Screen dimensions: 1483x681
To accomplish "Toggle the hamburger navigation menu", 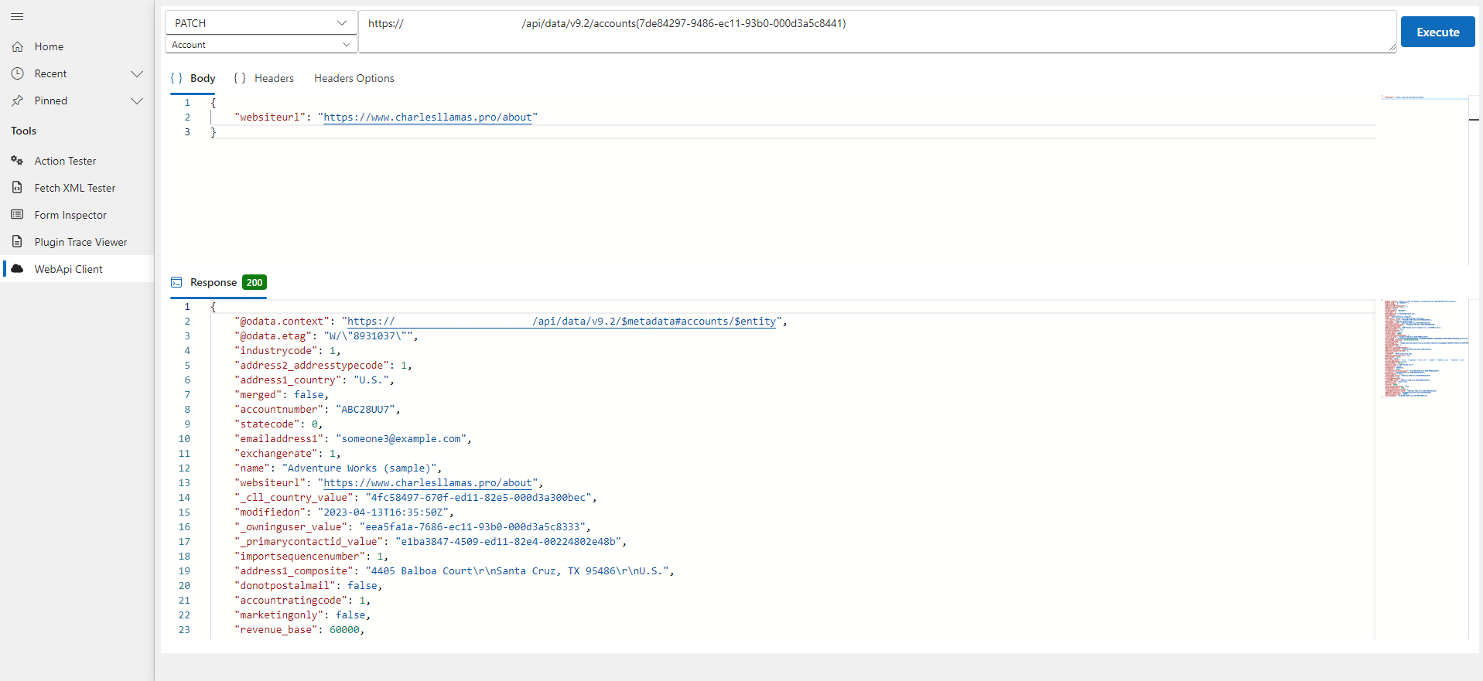I will click(x=17, y=16).
